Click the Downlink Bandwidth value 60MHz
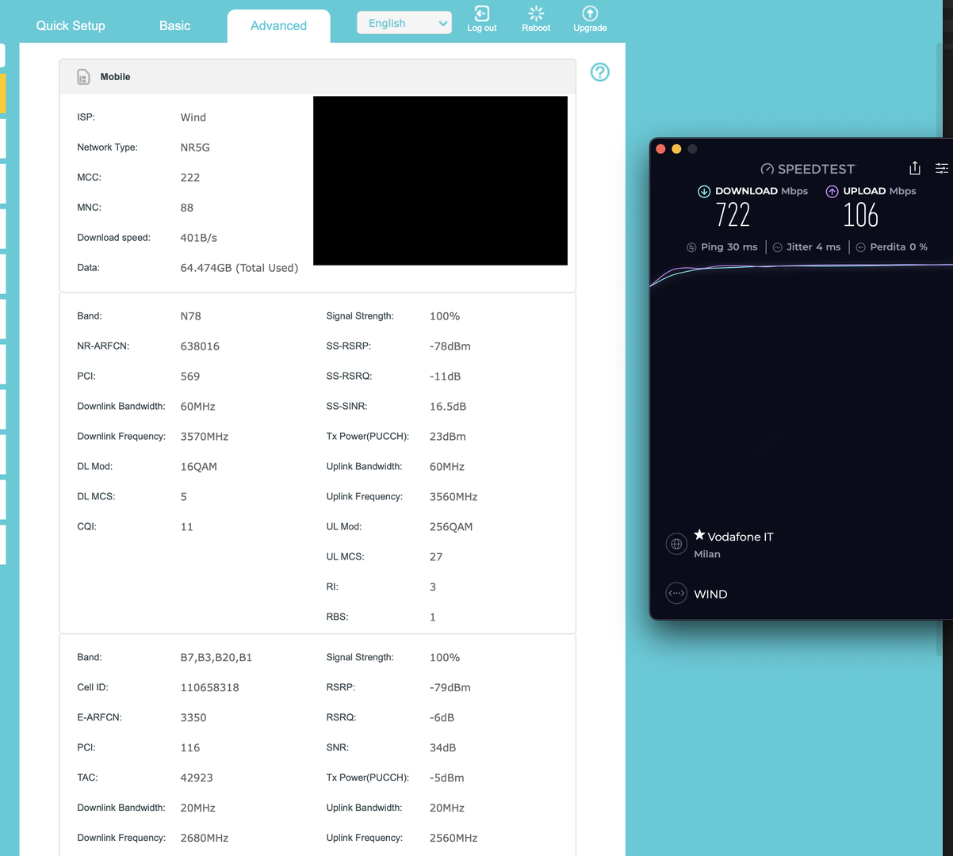 198,407
